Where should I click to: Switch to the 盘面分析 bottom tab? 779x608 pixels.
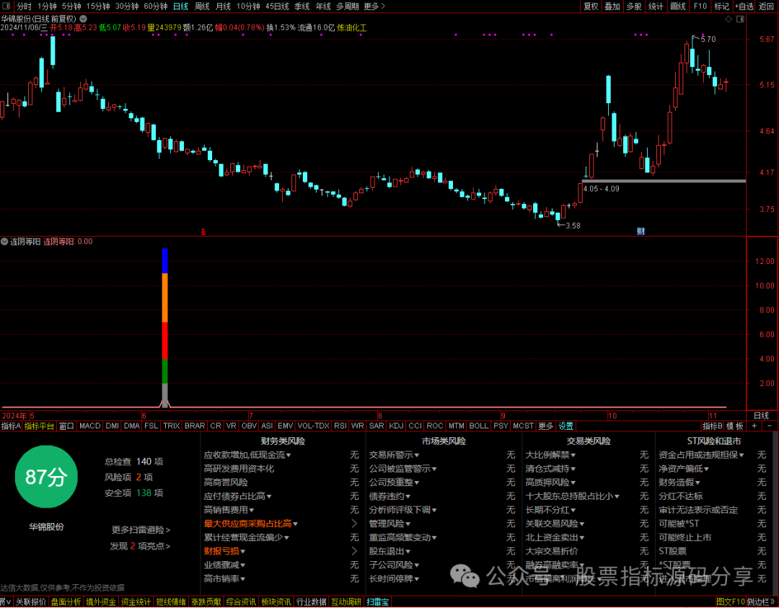pyautogui.click(x=66, y=602)
